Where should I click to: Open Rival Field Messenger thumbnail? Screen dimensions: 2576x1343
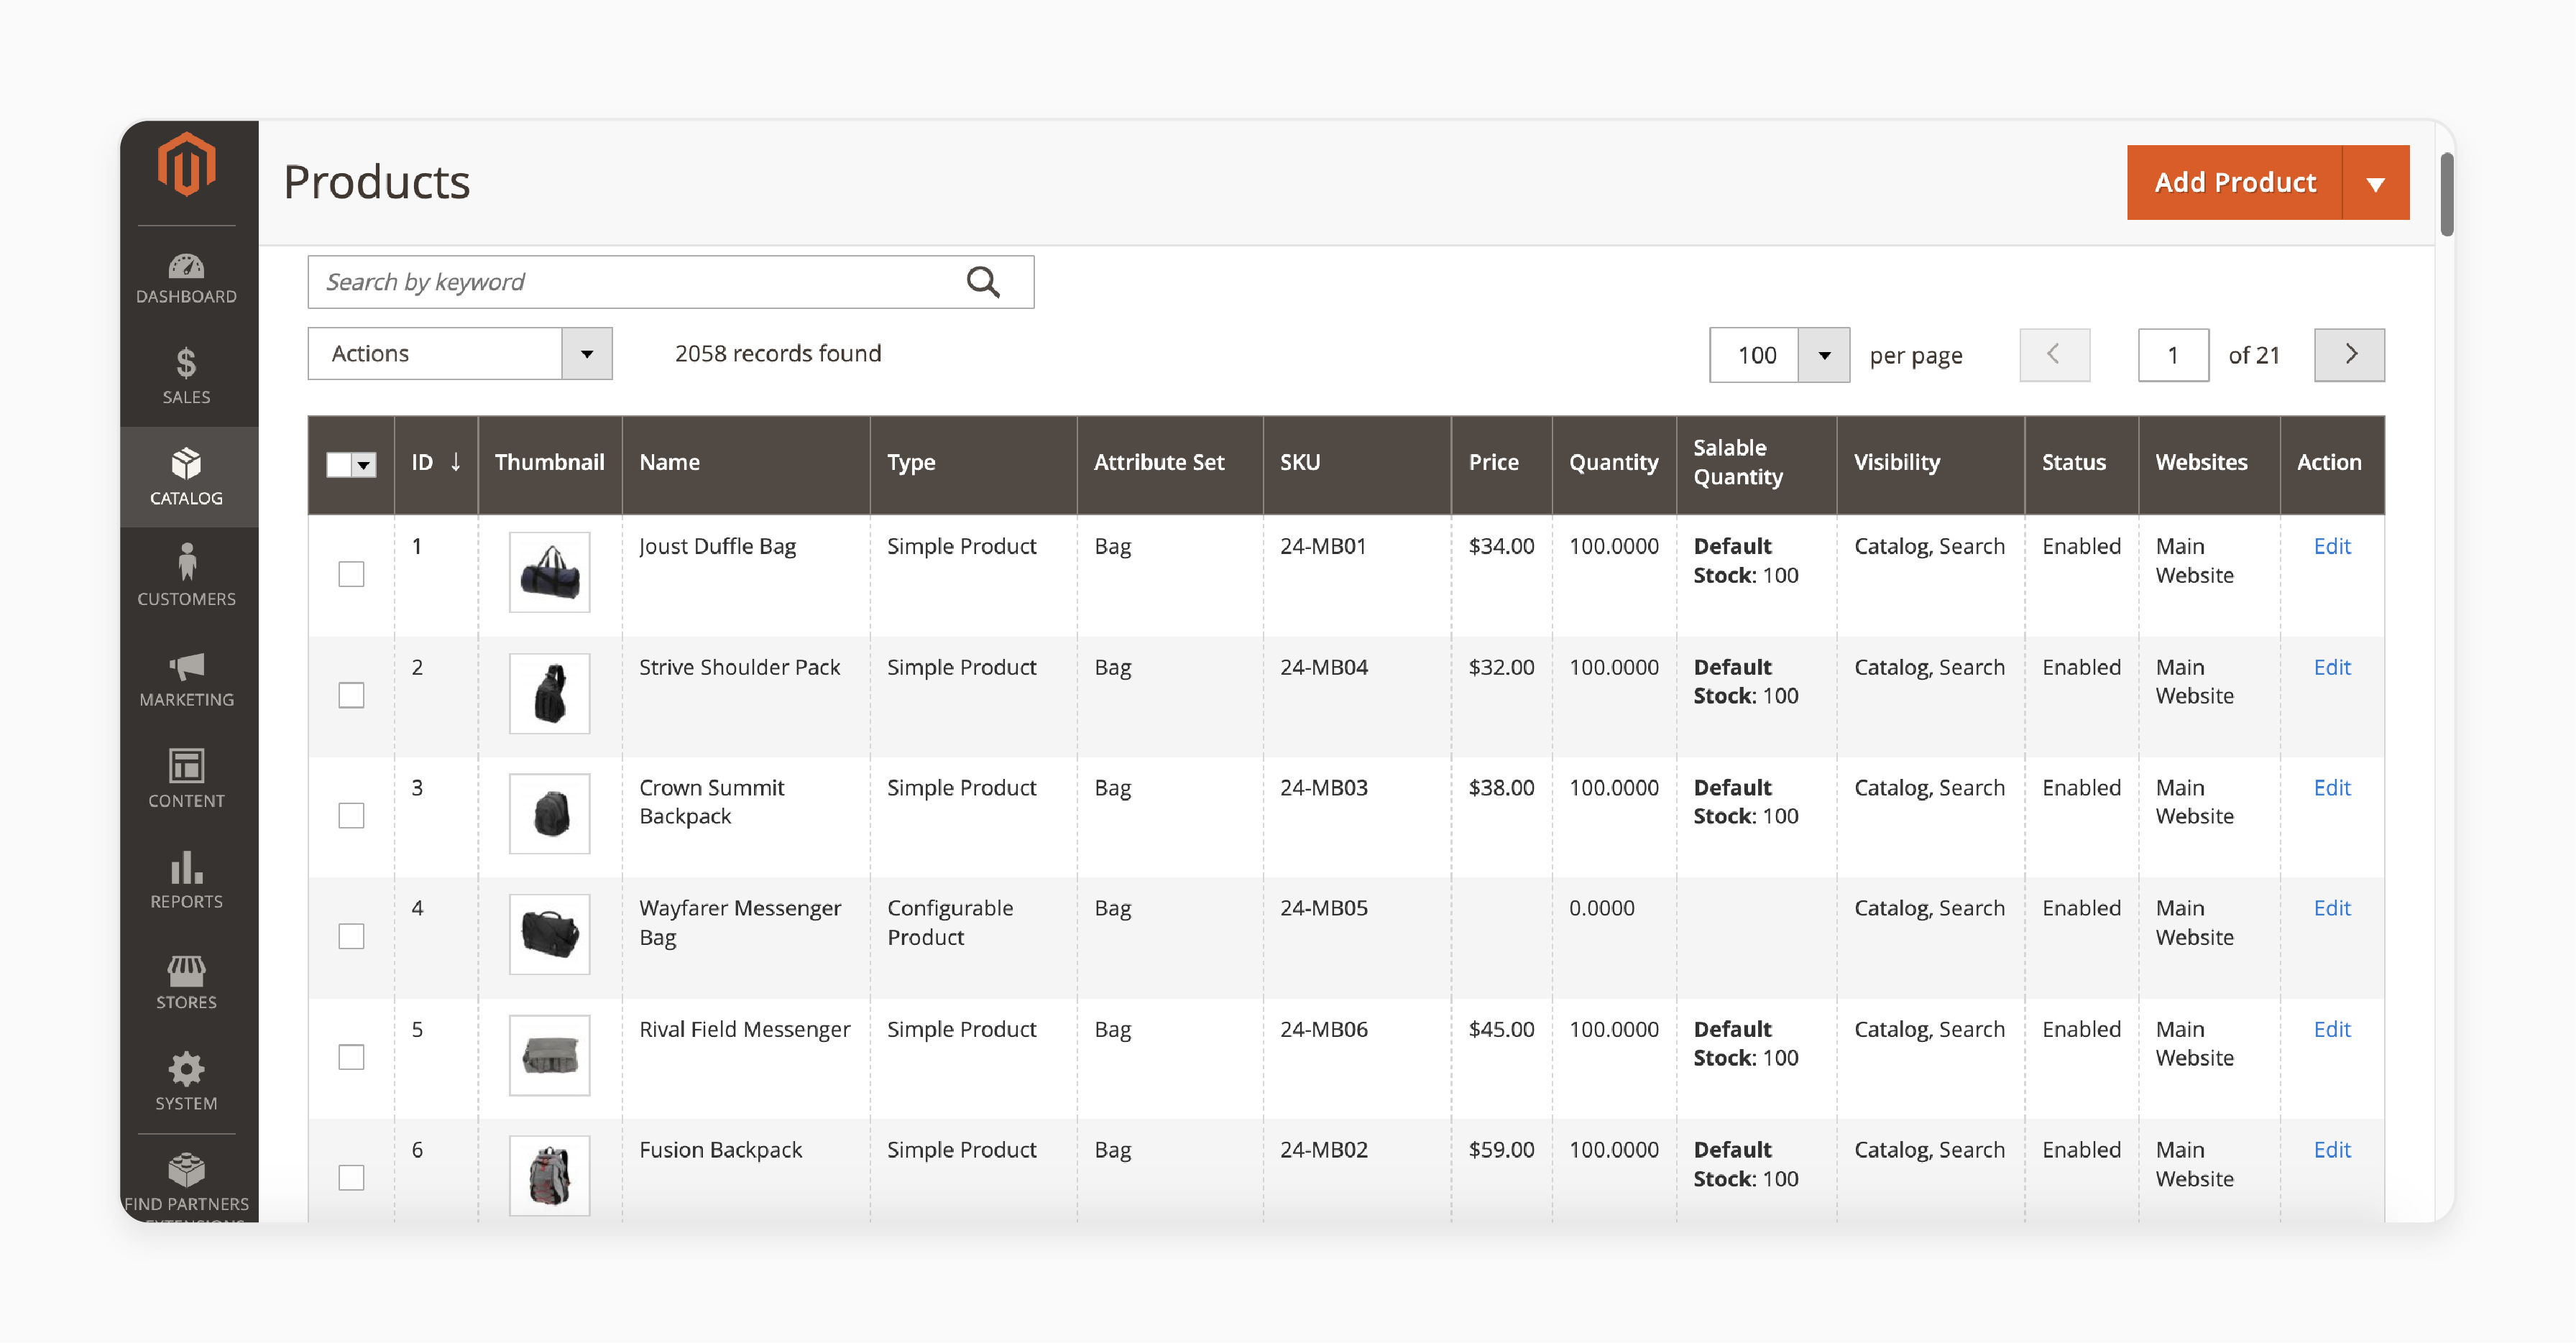tap(549, 1055)
